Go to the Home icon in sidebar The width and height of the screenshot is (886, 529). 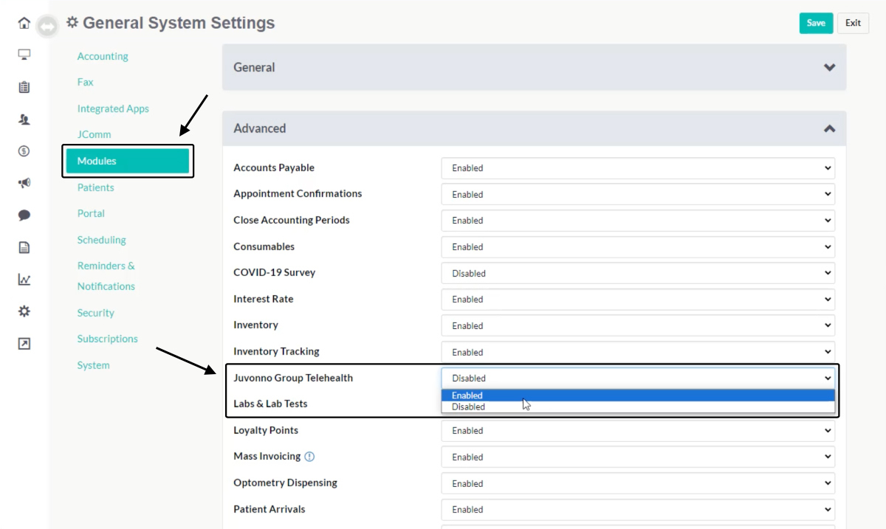pos(24,23)
